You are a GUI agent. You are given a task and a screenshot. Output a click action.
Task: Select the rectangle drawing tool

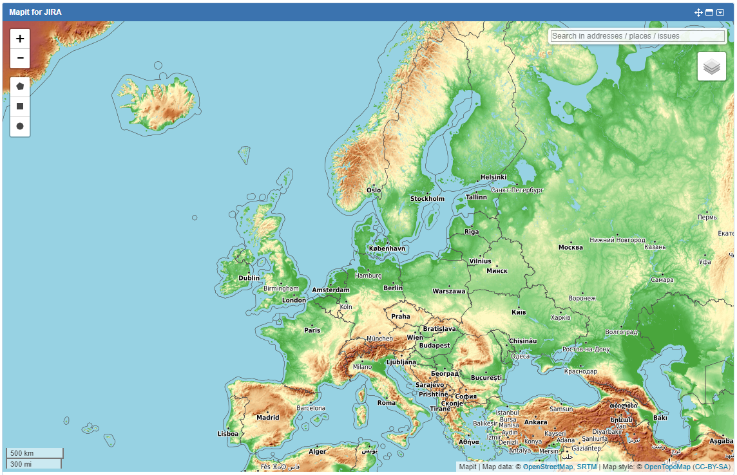[20, 106]
